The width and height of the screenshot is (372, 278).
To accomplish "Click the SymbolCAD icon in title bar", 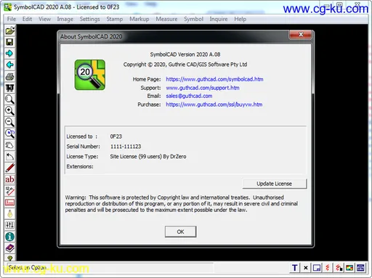I will click(x=8, y=7).
